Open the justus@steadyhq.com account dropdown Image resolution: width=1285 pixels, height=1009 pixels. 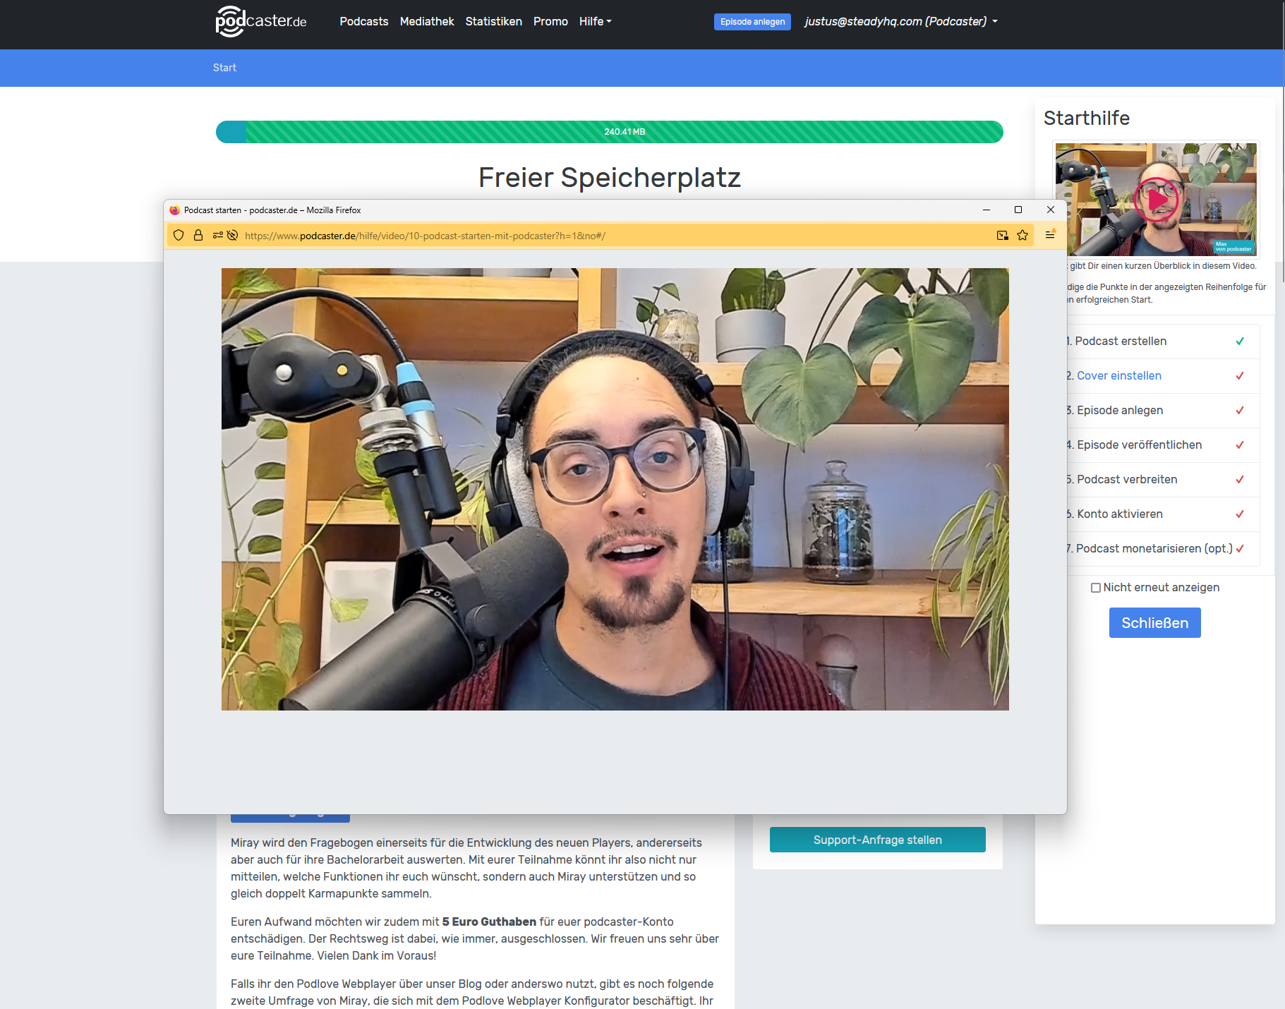(x=901, y=21)
